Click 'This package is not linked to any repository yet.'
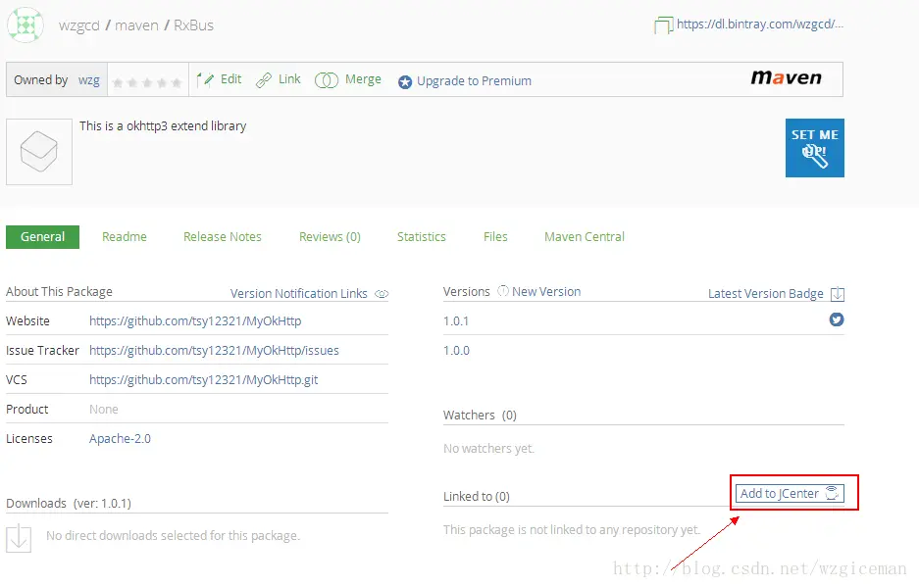This screenshot has height=588, width=919. click(572, 530)
